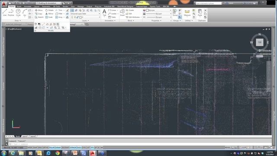
Task: Switch to the Parametric ribbon tab
Action: coord(46,6)
